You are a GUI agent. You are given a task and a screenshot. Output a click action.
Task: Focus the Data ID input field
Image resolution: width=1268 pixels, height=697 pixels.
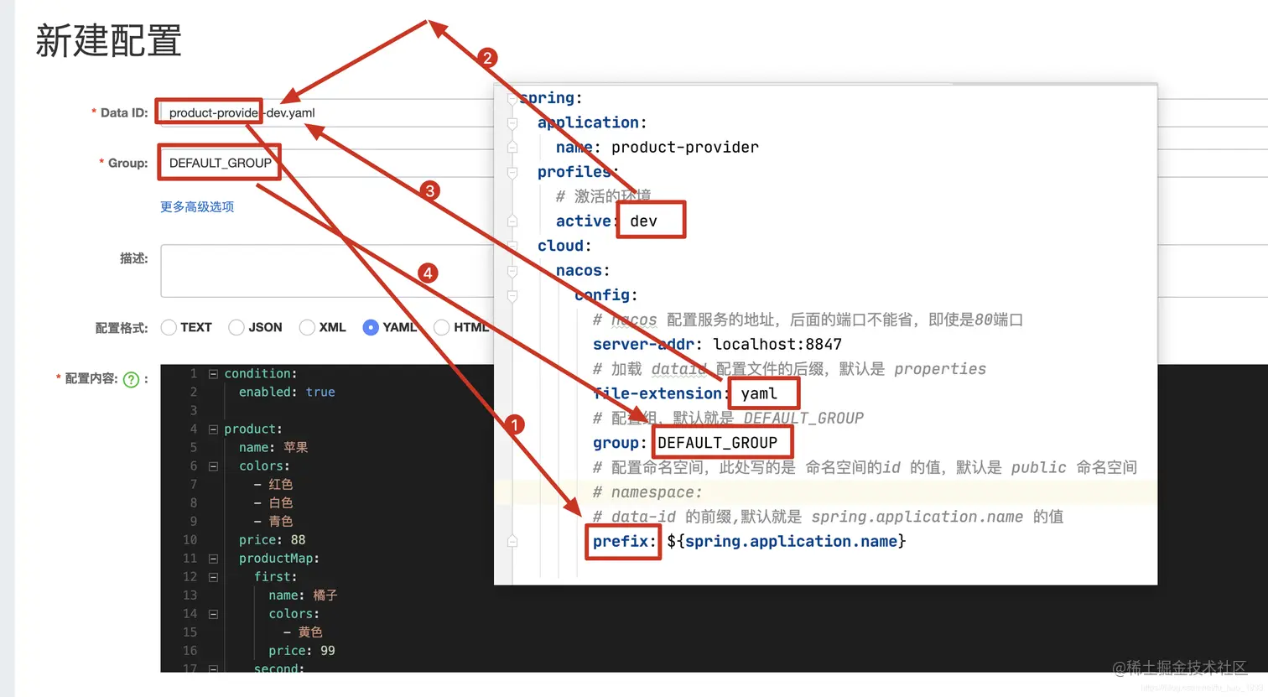(327, 112)
